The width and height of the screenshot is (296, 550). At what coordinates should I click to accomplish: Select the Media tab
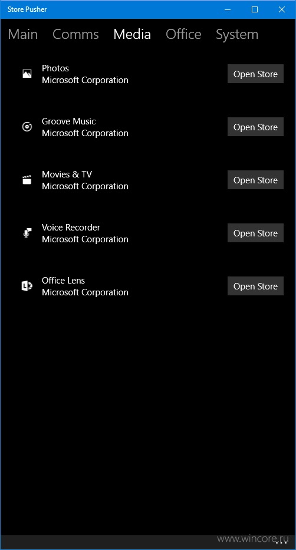click(132, 34)
